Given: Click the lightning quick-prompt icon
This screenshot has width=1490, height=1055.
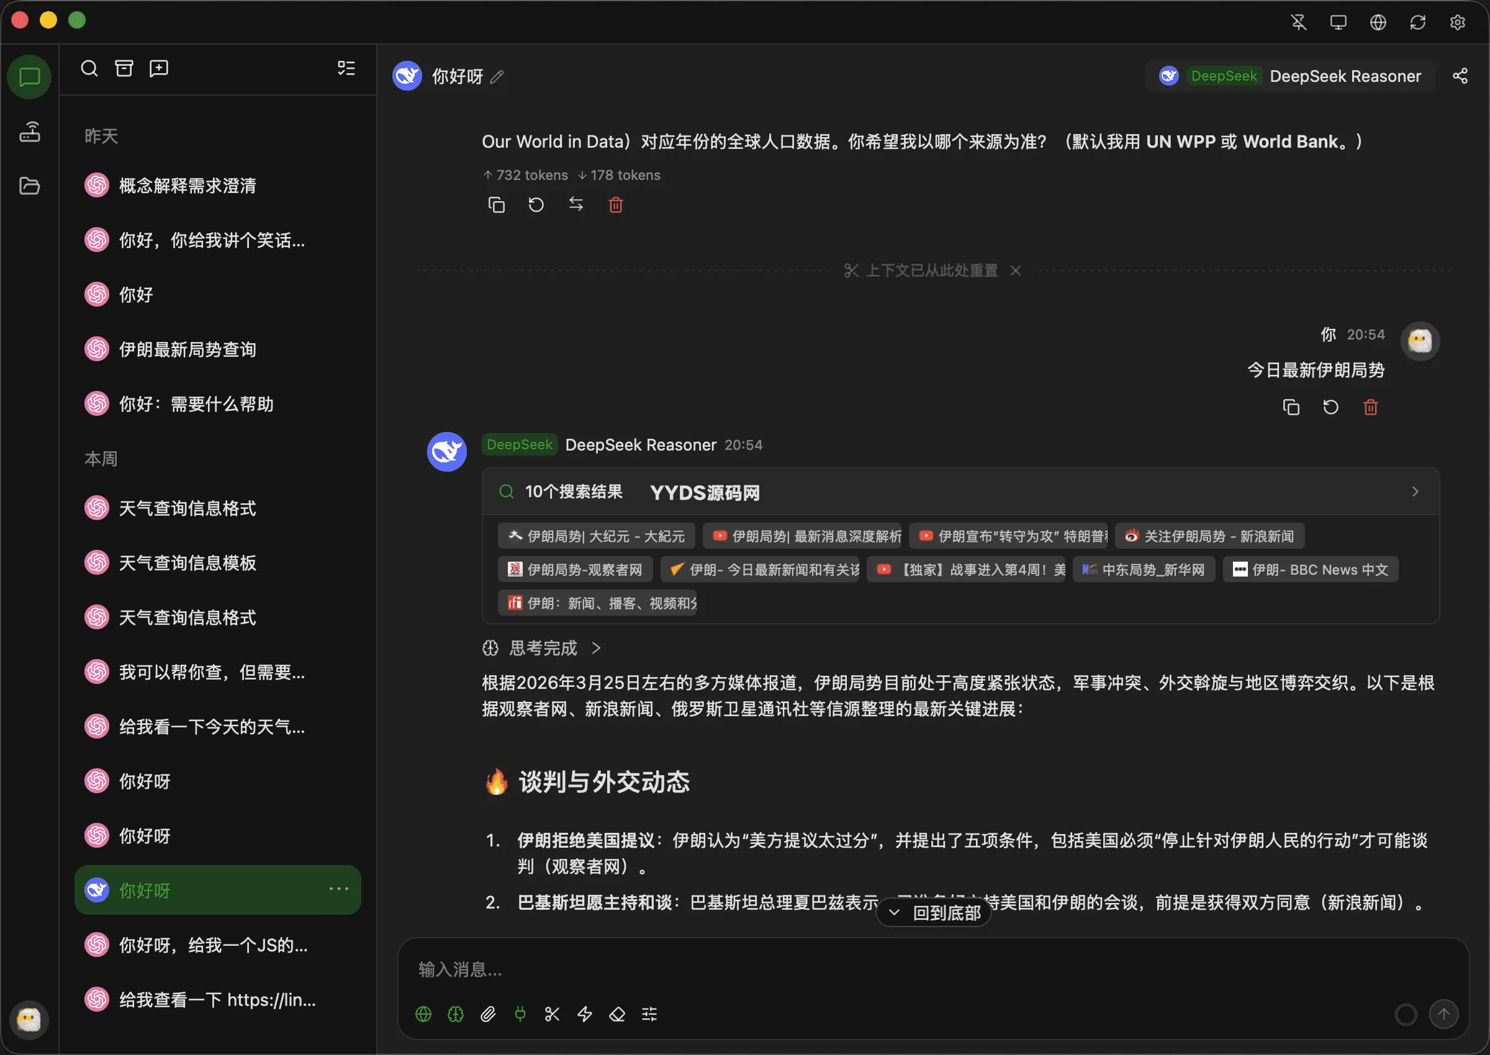Looking at the screenshot, I should pyautogui.click(x=585, y=1013).
